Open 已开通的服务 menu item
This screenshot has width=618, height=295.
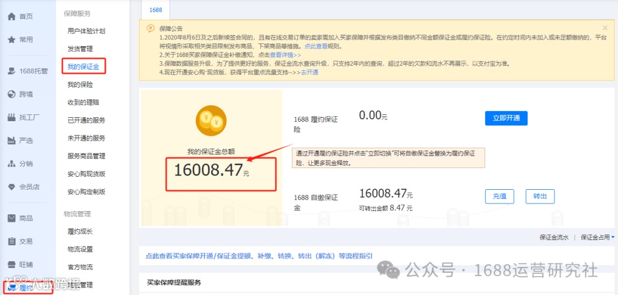[x=86, y=120]
